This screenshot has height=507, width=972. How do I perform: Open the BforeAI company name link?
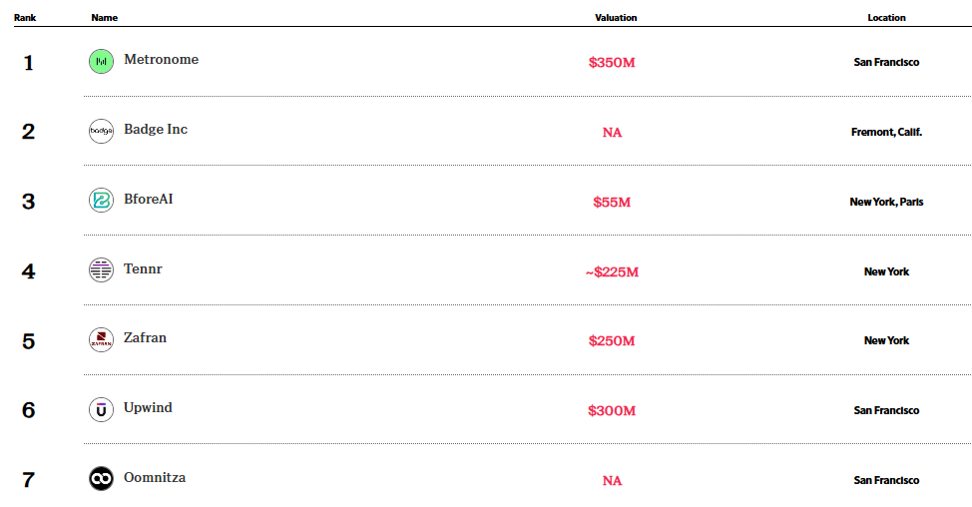[x=148, y=200]
